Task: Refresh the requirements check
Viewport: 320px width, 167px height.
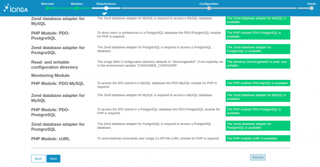Action: 258,158
